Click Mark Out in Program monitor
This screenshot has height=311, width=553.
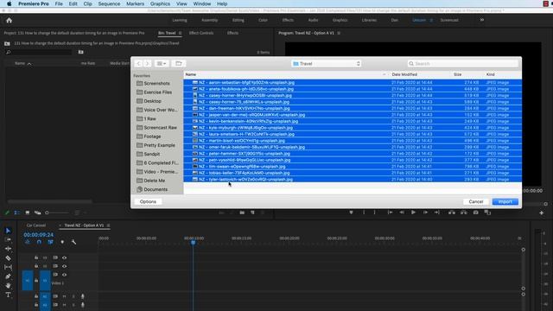(x=374, y=213)
